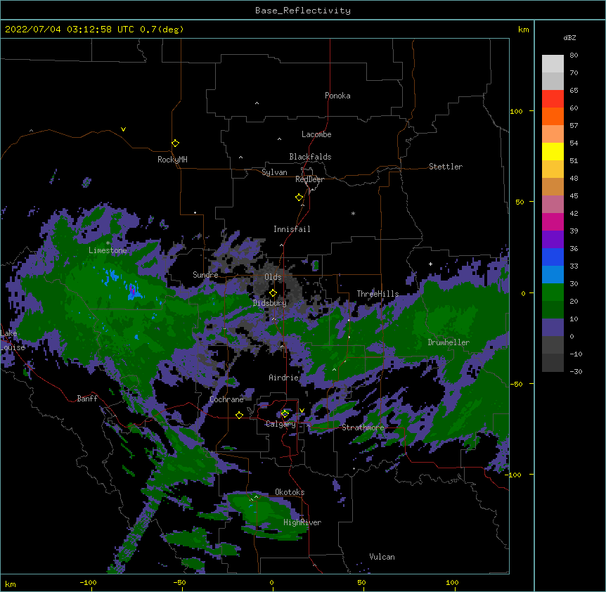
Task: Click the Ponoka town label
Action: [337, 96]
